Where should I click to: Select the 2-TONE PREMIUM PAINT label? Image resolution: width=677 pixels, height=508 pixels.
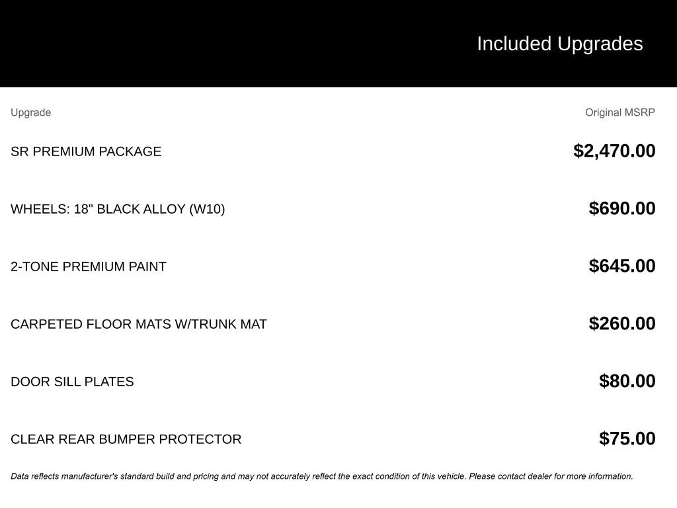[89, 267]
